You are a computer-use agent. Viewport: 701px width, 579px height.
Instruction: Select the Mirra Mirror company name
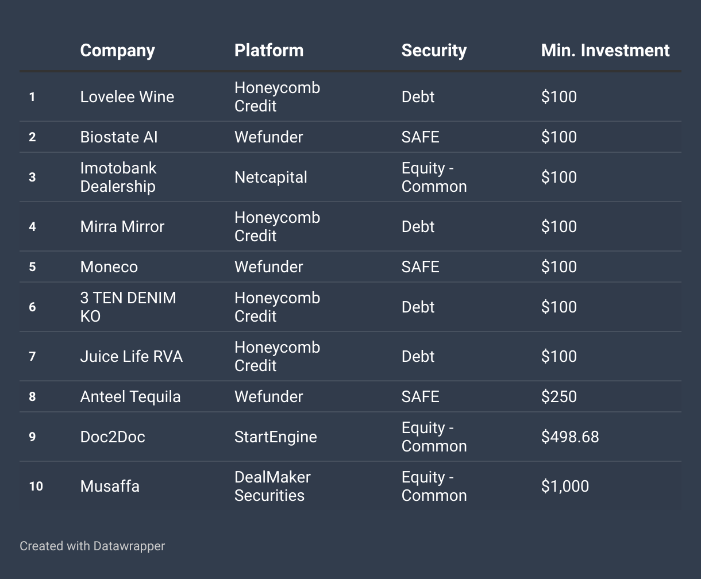tap(122, 226)
